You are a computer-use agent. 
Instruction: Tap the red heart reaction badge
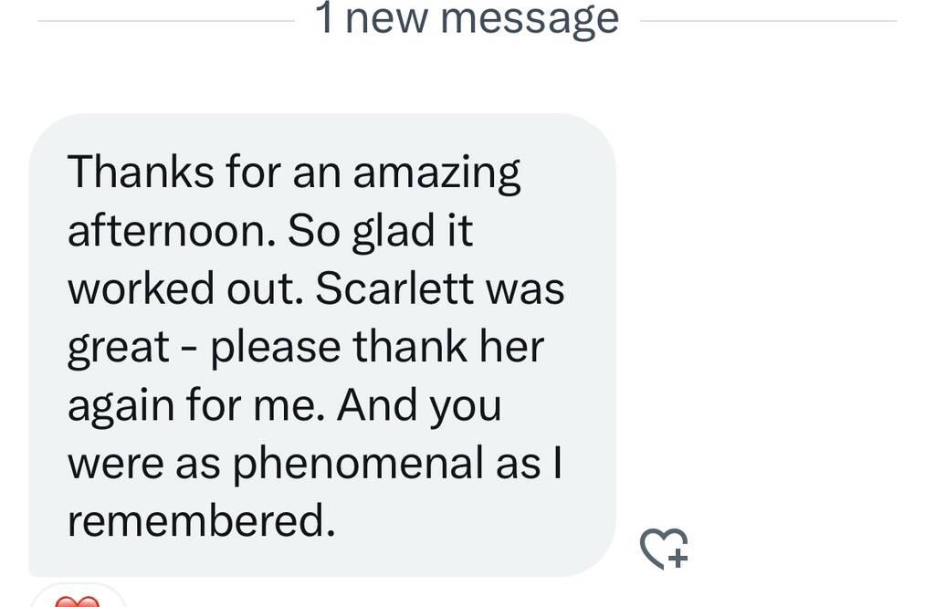[x=78, y=600]
